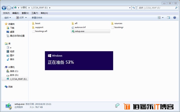Screen dimensions: 180x112
Task: Open the 查看(V) menu
Action: [x=25, y=13]
